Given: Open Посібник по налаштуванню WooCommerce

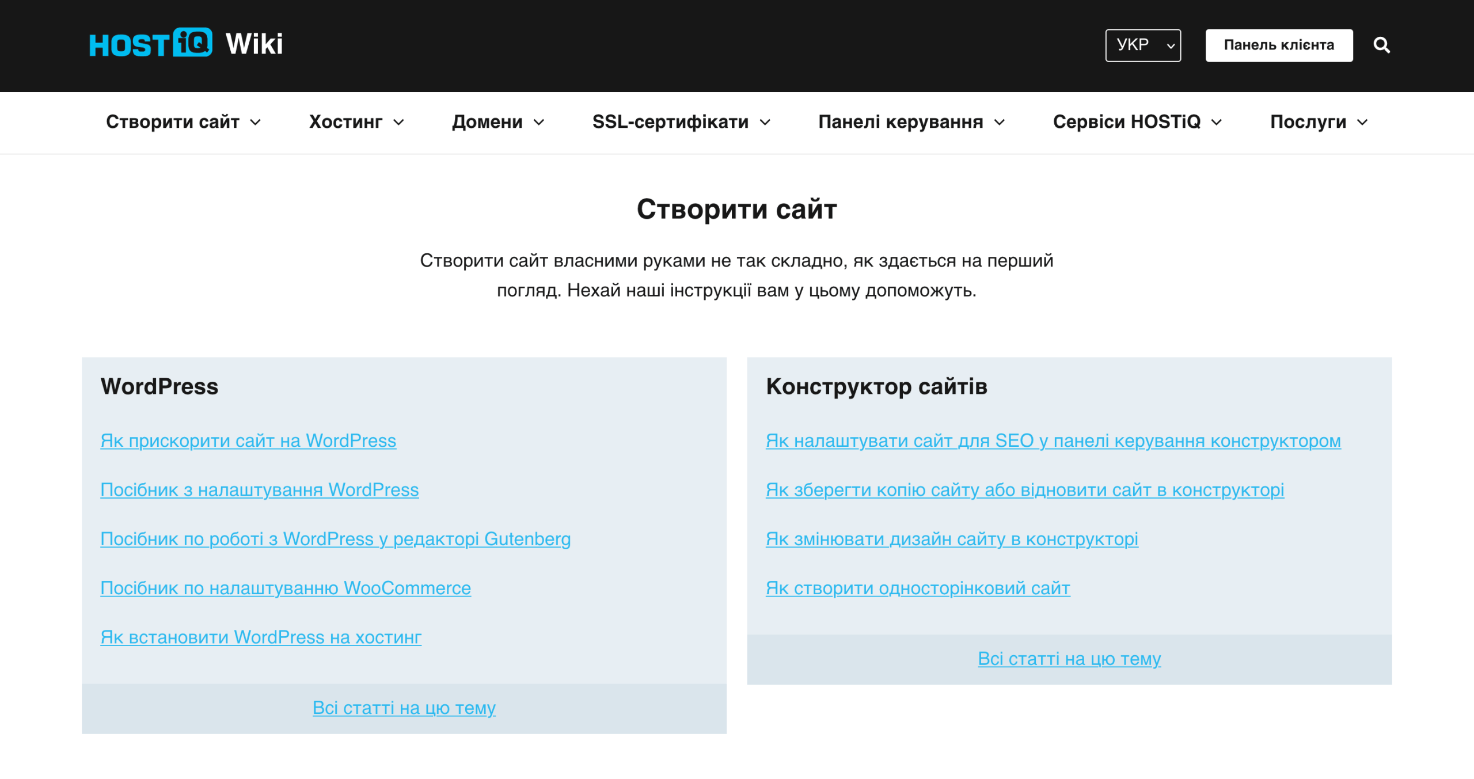Looking at the screenshot, I should [x=286, y=588].
